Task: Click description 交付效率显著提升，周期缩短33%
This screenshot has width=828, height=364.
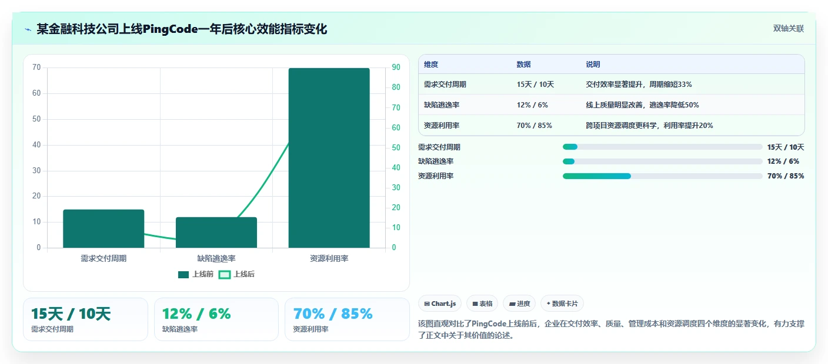Action: pos(639,85)
